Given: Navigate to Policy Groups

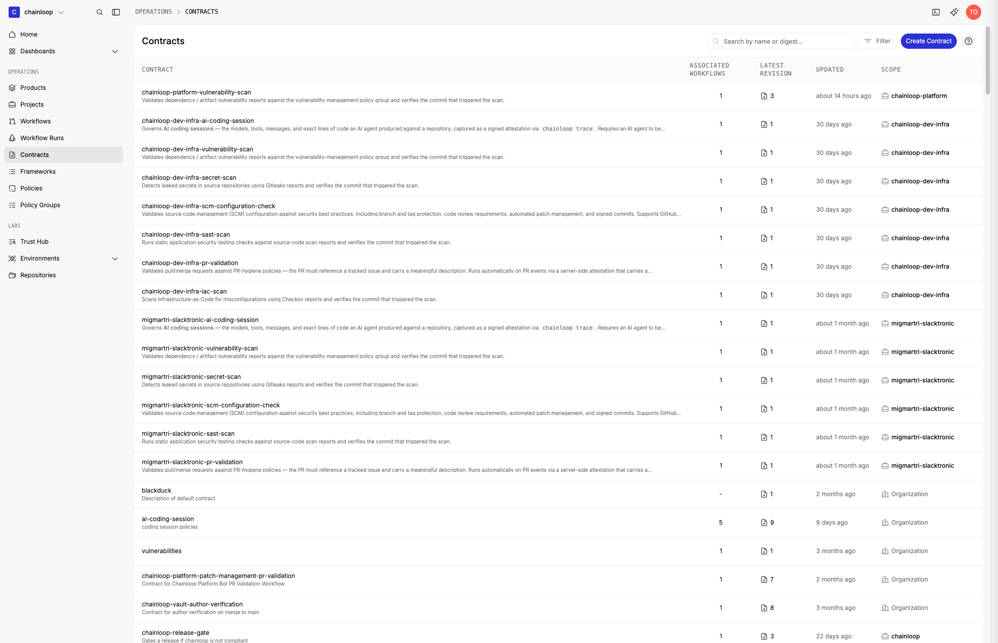Looking at the screenshot, I should [64, 205].
